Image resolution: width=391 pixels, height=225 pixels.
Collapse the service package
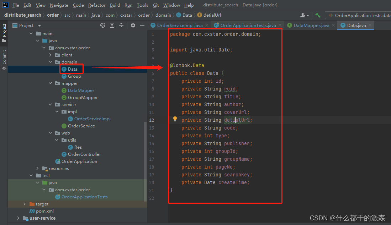tap(51, 105)
